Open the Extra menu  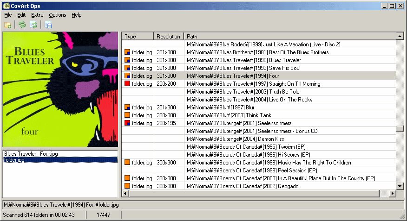(37, 15)
